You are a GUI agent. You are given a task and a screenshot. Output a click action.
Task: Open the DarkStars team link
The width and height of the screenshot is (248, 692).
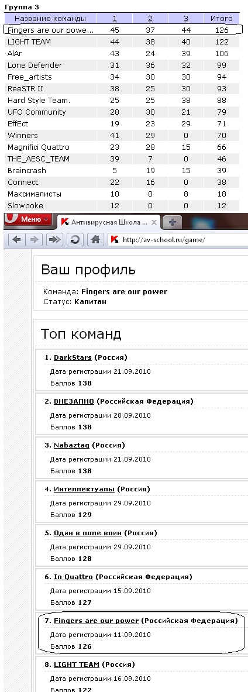point(73,357)
